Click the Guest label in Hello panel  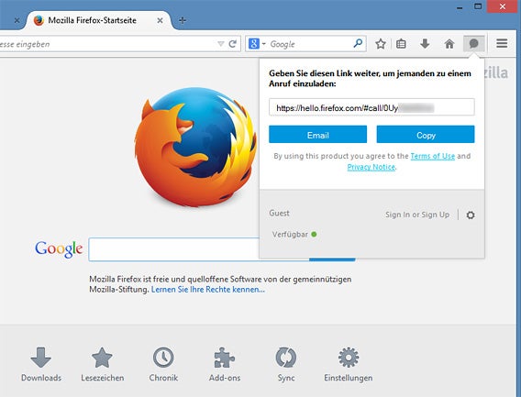coord(279,214)
